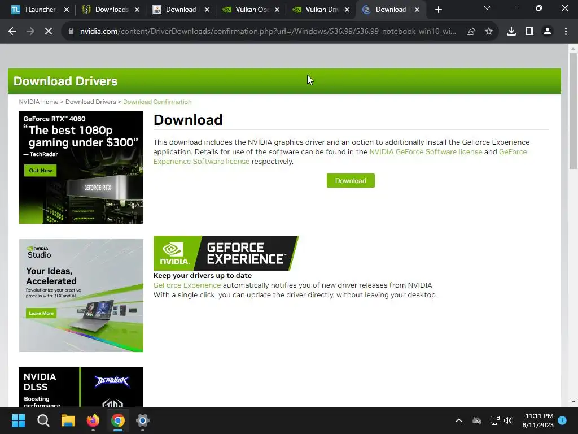This screenshot has height=434, width=578.
Task: Open a new browser tab
Action: click(x=438, y=10)
